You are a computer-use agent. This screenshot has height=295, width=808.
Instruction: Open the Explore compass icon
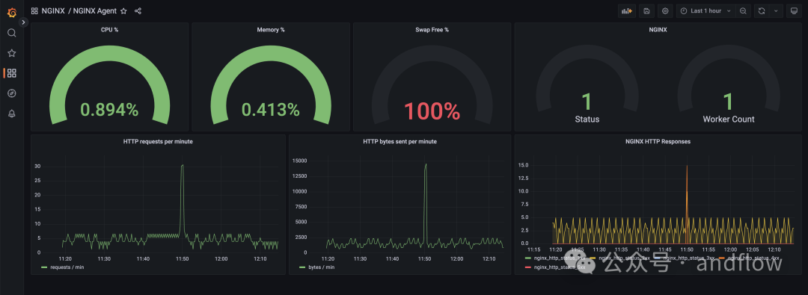point(11,93)
